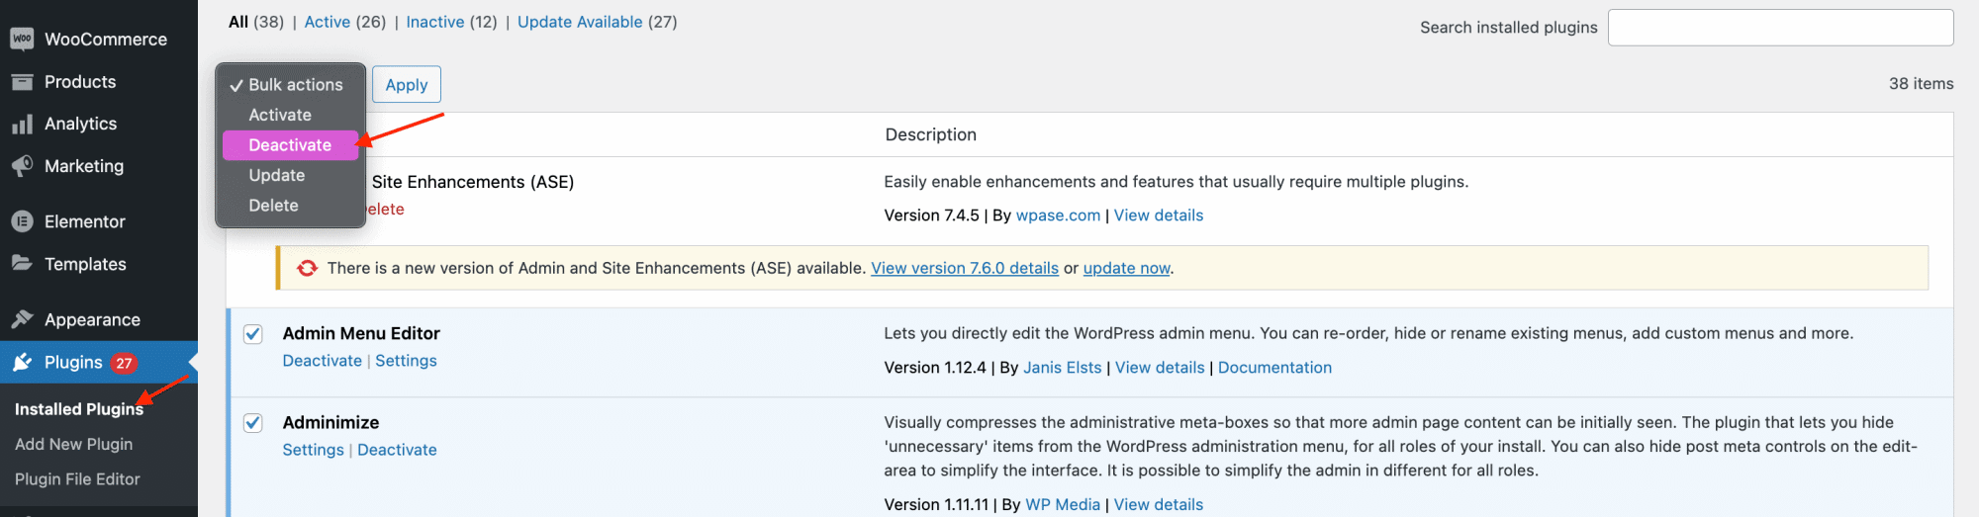This screenshot has height=517, width=1979.
Task: Click the Version 1.12.4 text
Action: pyautogui.click(x=935, y=368)
